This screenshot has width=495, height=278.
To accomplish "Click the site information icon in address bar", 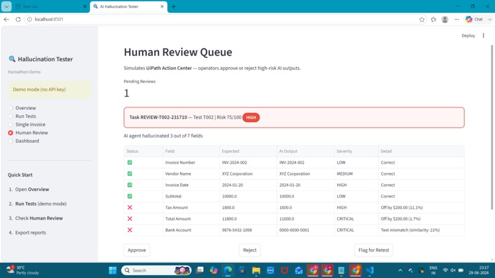I will click(29, 19).
